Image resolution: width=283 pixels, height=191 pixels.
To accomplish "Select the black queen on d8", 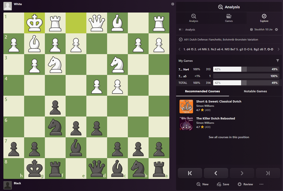I will [x=97, y=168].
